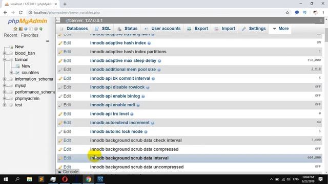This screenshot has width=328, height=184.
Task: Edit innodb adaptive hash index variable
Action: 65,43
